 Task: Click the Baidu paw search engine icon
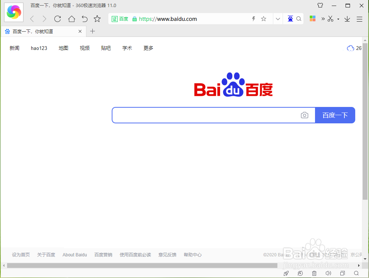tap(290, 19)
